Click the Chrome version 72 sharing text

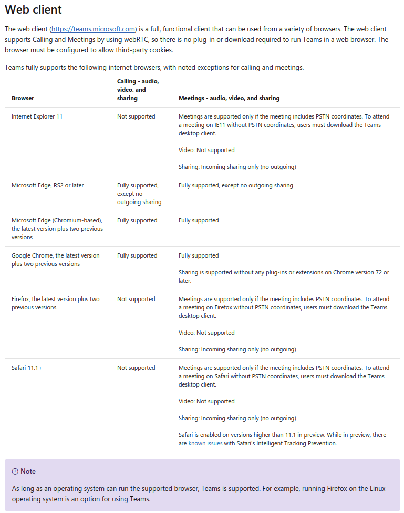pos(284,276)
